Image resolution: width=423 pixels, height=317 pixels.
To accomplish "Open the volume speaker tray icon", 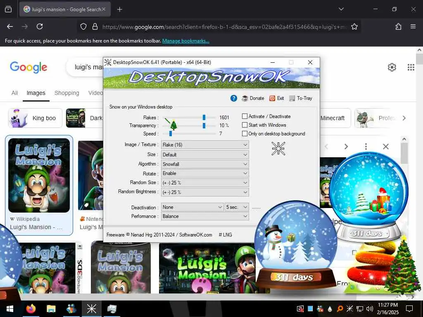I will pos(369,309).
